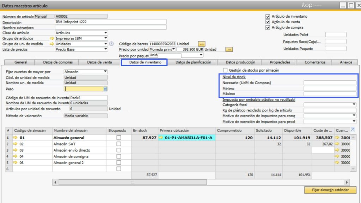Open the Moneda primaria currency dropdown

[173, 49]
